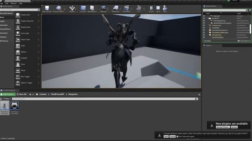Select the Player Start icon
Image resolution: width=252 pixels, height=141 pixels.
point(18,40)
